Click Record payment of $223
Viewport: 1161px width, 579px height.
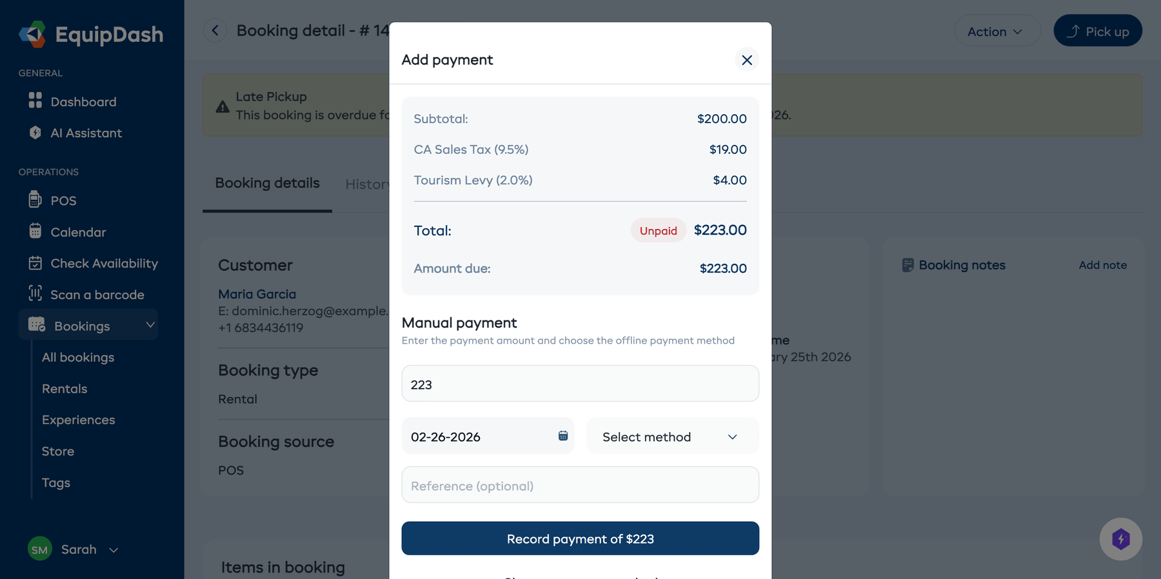pyautogui.click(x=579, y=538)
